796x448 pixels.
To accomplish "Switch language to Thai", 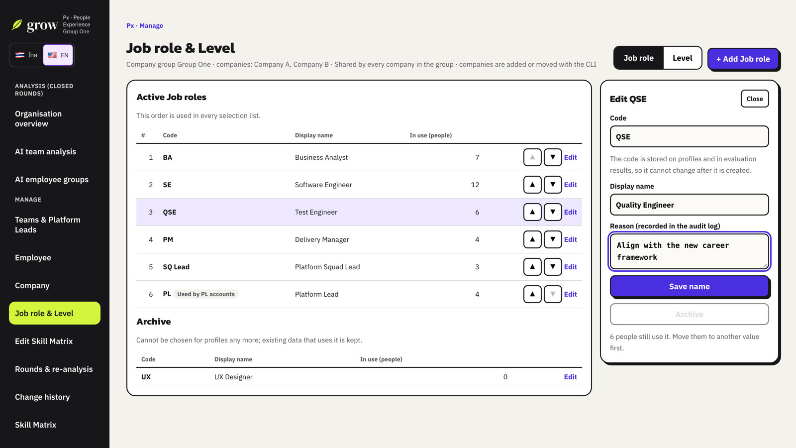I will tap(26, 55).
